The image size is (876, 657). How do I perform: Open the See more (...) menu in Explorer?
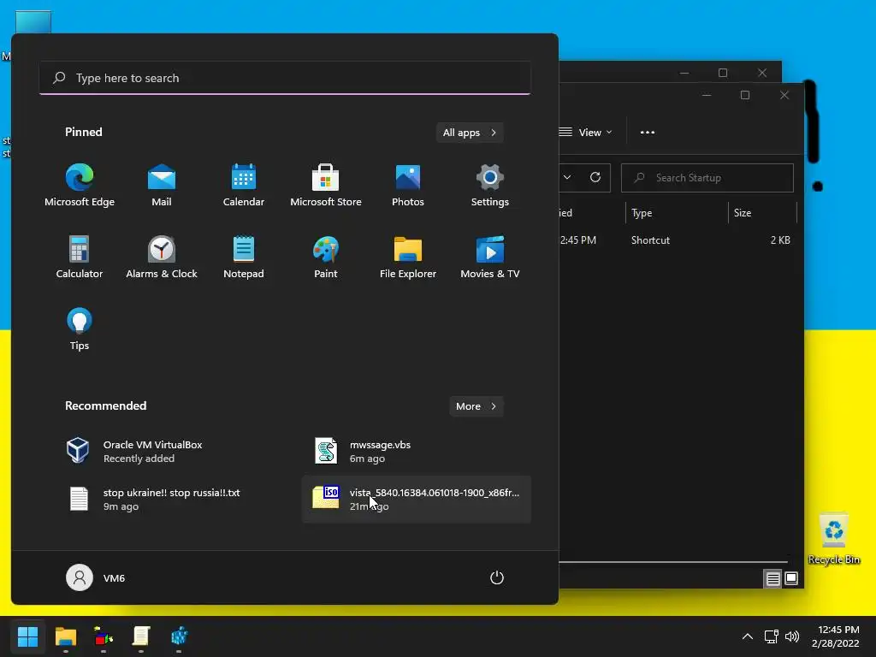[647, 133]
